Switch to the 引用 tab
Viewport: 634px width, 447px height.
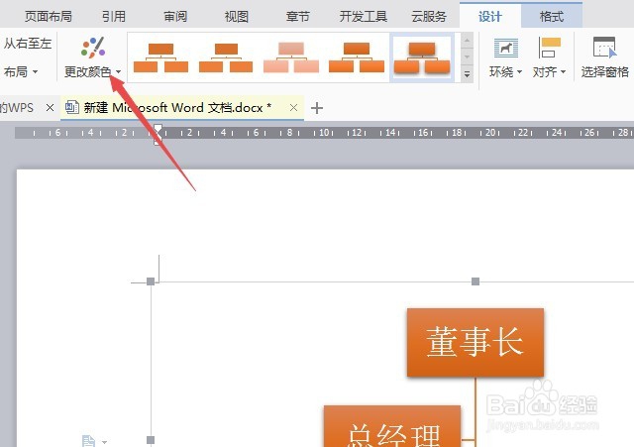pyautogui.click(x=114, y=17)
